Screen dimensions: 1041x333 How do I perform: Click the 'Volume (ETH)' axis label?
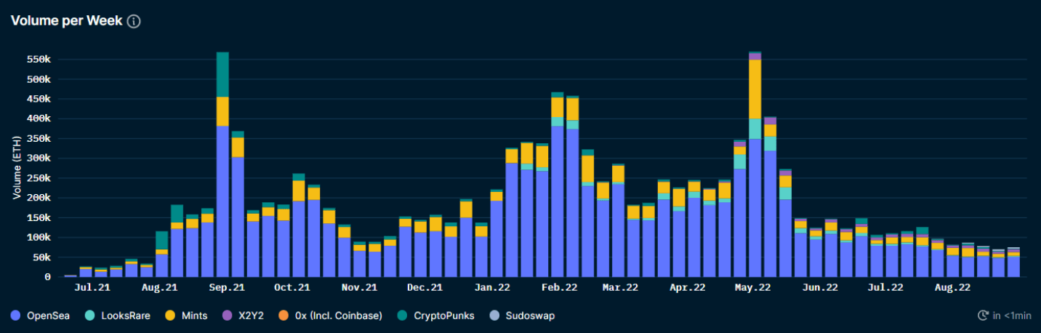(x=16, y=169)
